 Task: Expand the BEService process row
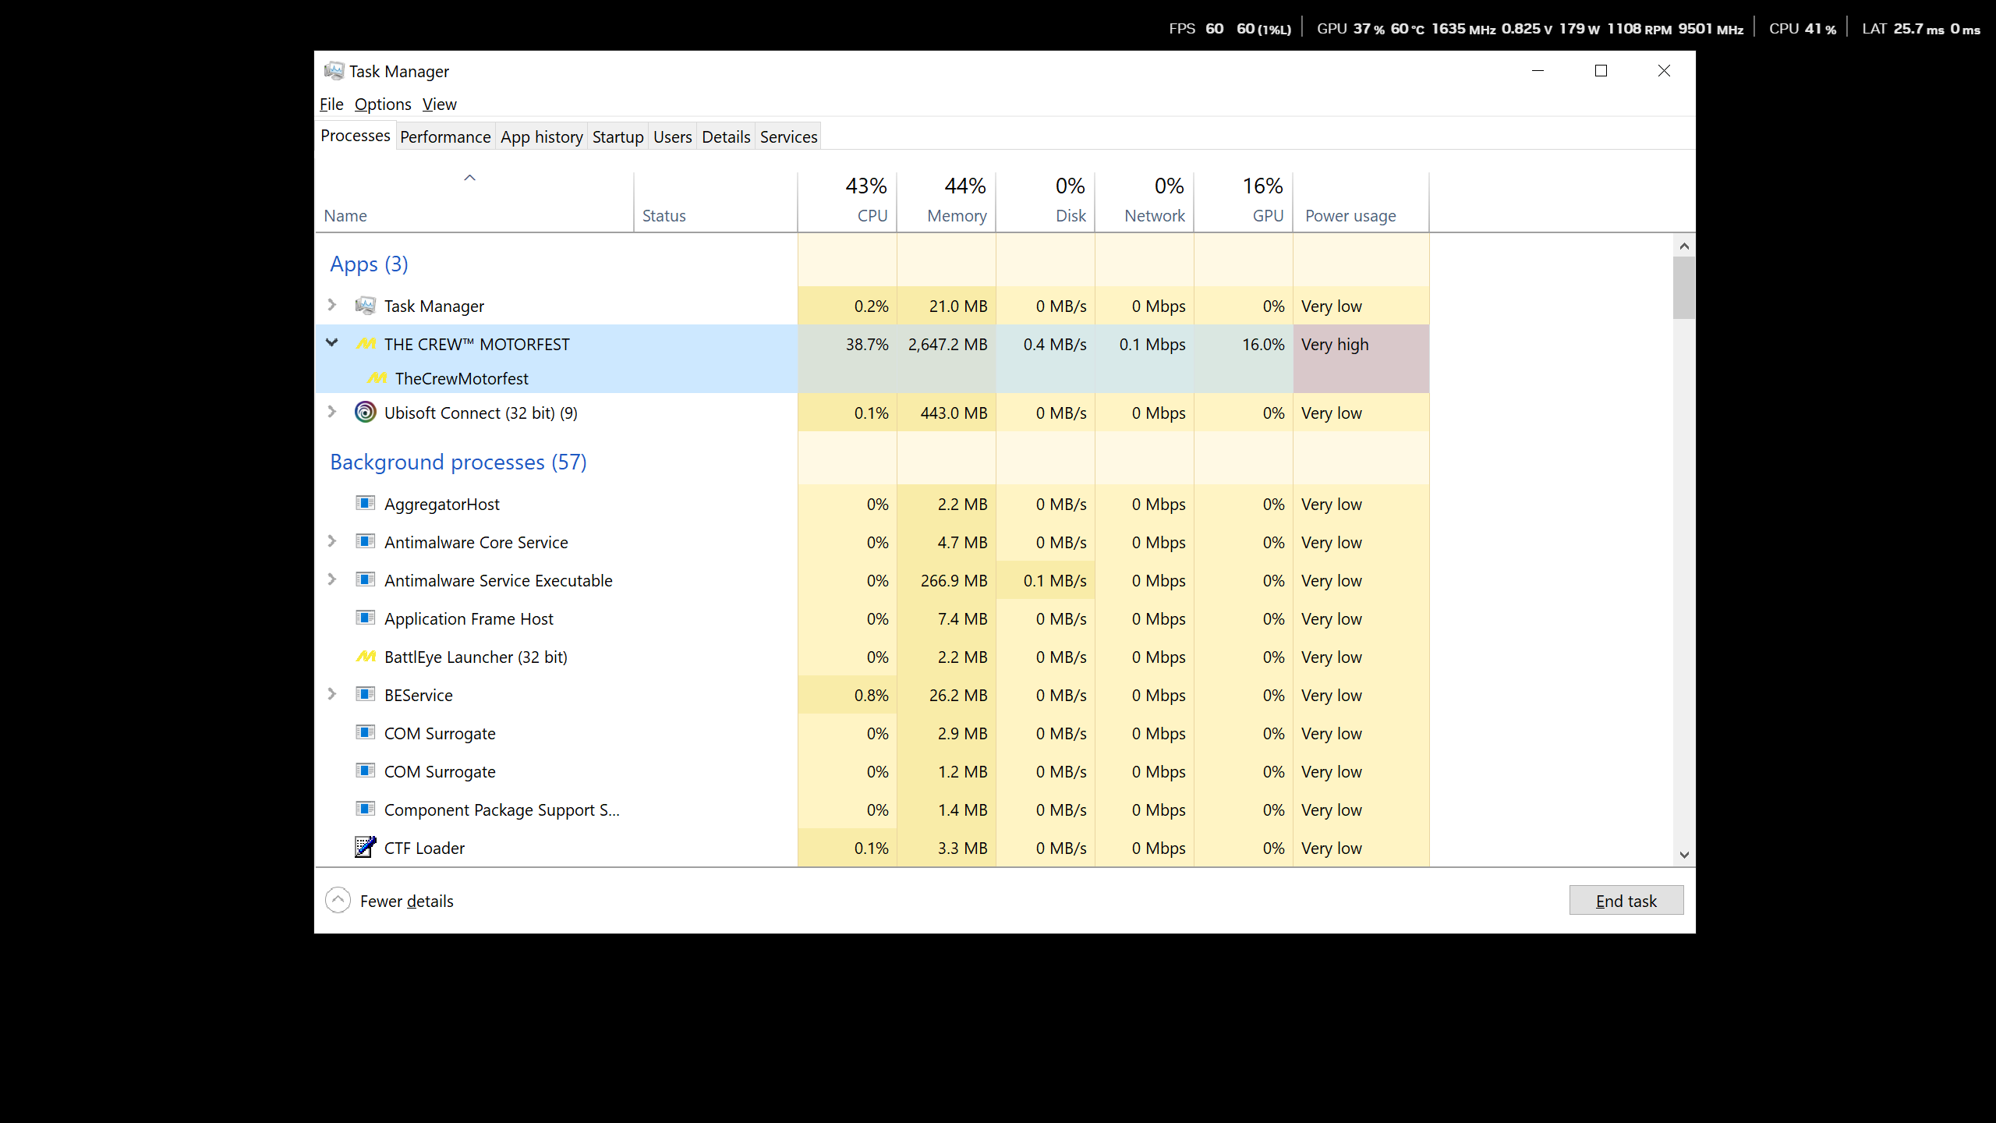332,694
